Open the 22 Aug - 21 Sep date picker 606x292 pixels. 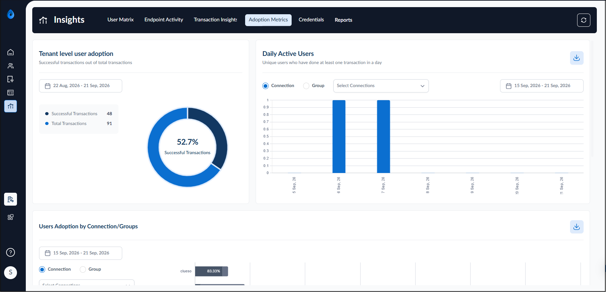coord(80,86)
